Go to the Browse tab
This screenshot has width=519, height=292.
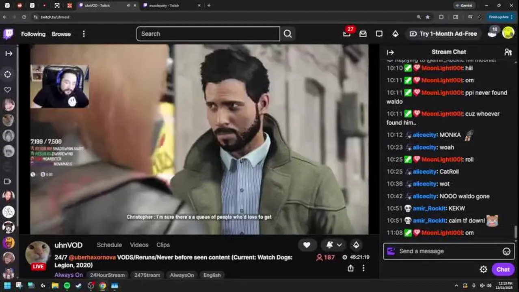(x=61, y=34)
